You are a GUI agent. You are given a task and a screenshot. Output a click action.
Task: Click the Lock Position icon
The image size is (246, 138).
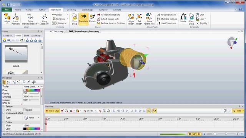(x=15, y=19)
